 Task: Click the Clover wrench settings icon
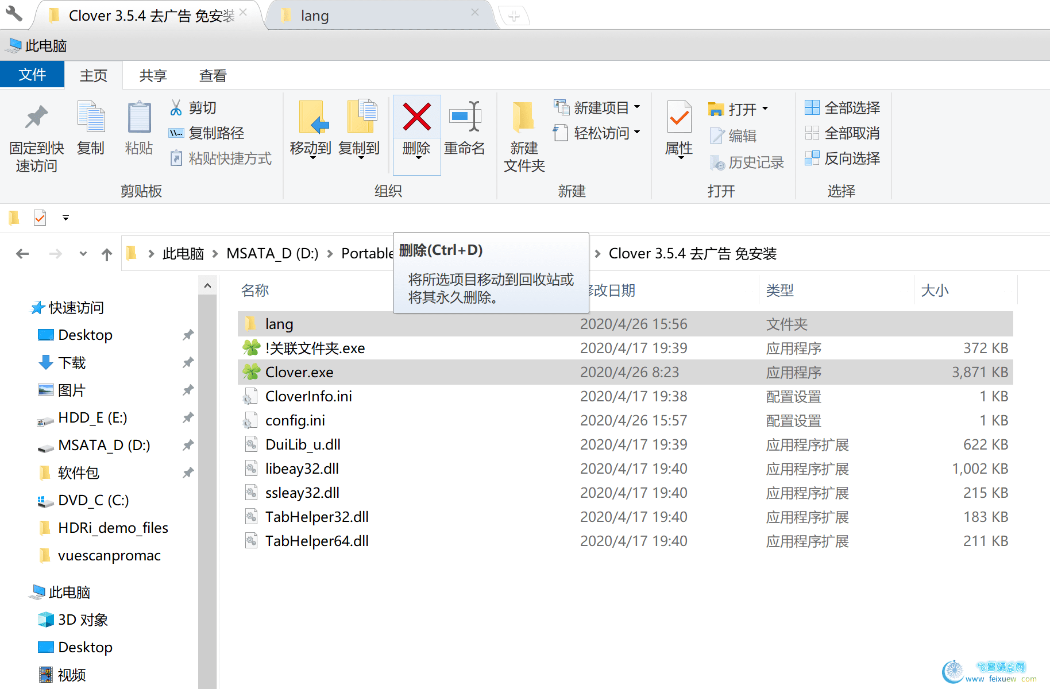(x=14, y=13)
